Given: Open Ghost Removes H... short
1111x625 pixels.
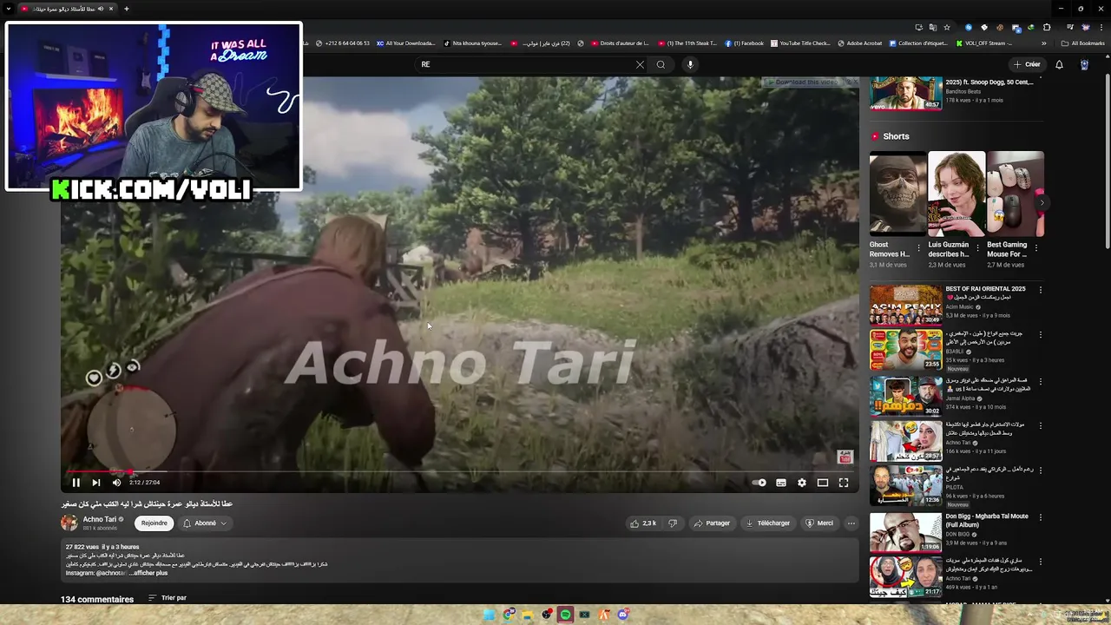Looking at the screenshot, I should coord(897,194).
